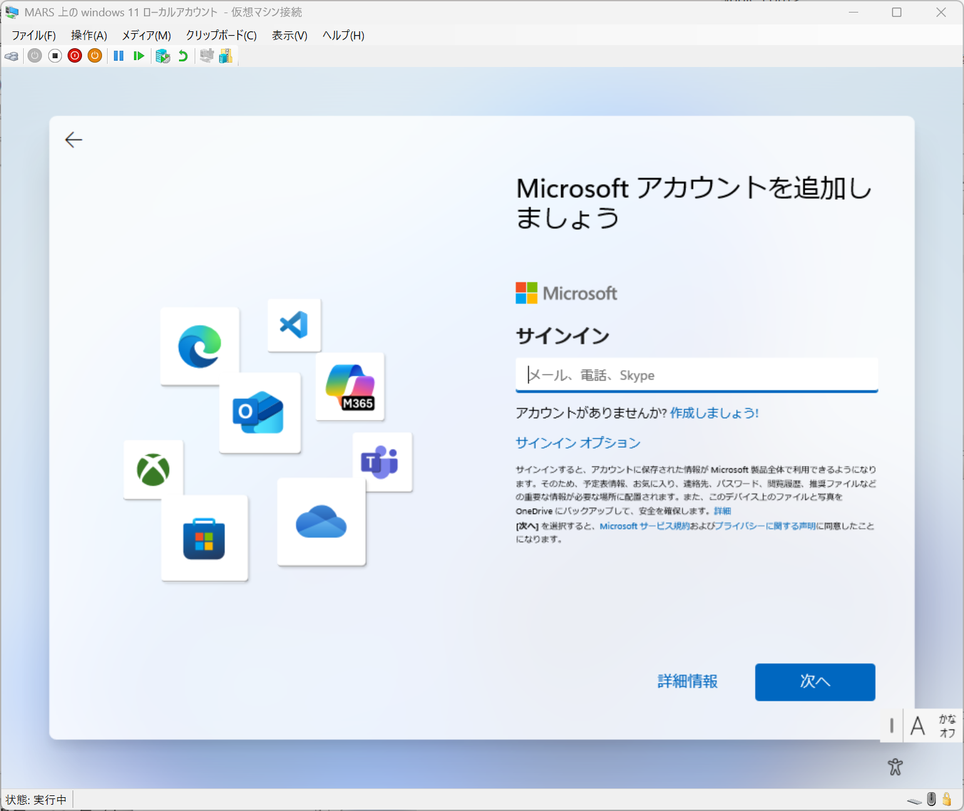Toggle the IME input mode 'A' indicator
The image size is (964, 811).
click(x=918, y=726)
